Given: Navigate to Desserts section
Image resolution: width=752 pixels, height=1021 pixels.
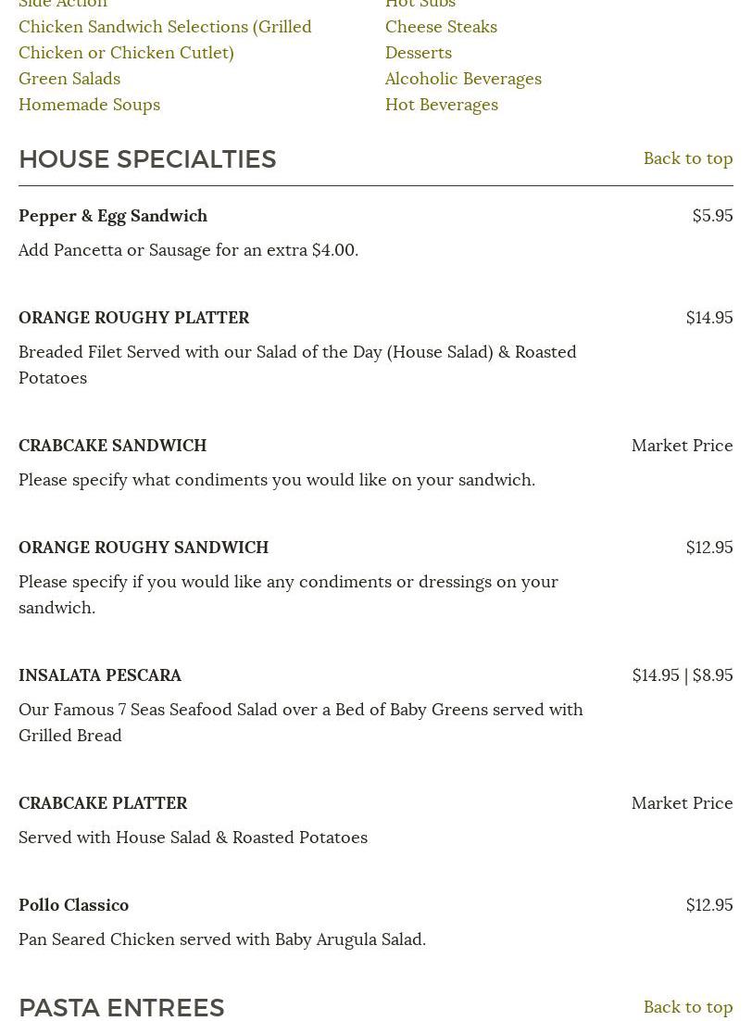Looking at the screenshot, I should point(419,53).
